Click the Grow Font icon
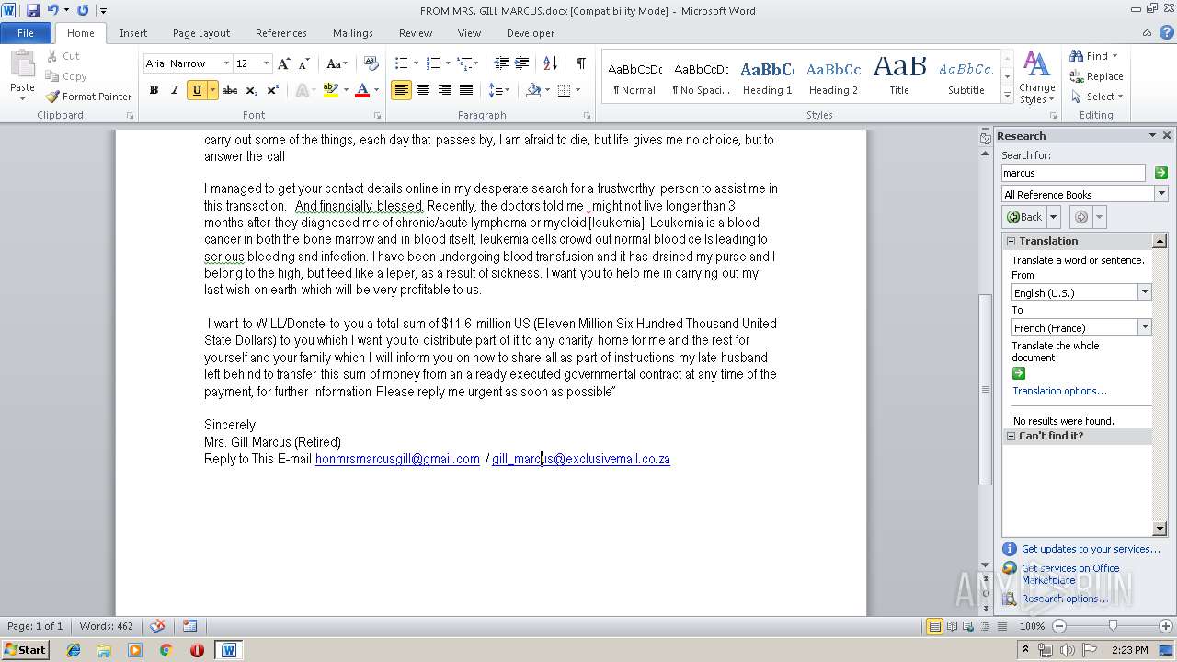Screen dimensions: 1177x662 click(283, 63)
